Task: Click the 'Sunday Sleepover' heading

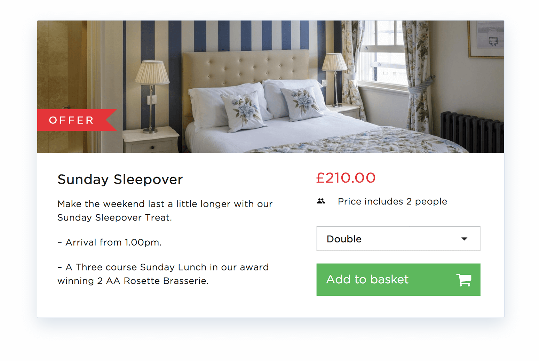Action: tap(120, 179)
